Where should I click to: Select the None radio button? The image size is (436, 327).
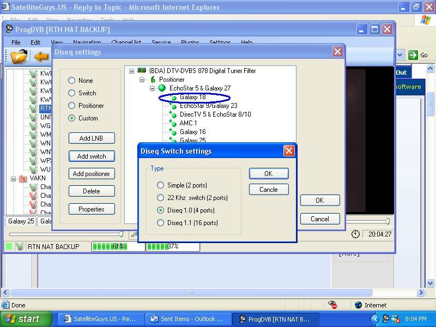[x=72, y=81]
